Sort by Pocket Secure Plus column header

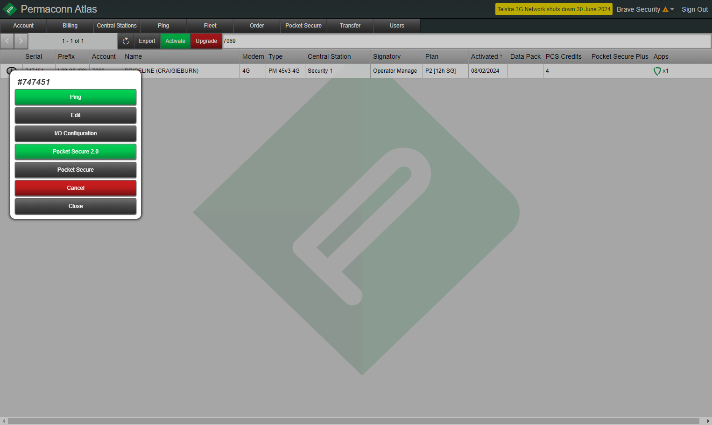point(620,56)
